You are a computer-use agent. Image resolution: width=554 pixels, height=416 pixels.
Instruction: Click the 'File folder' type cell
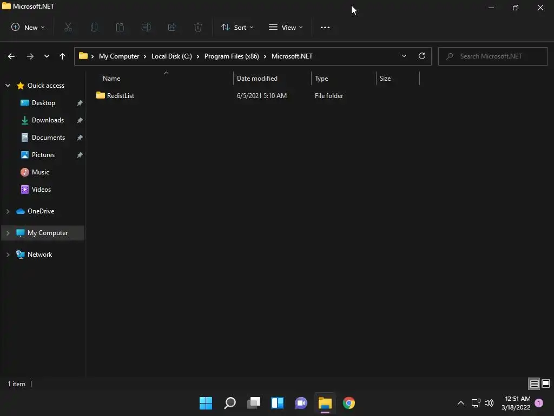pos(329,96)
